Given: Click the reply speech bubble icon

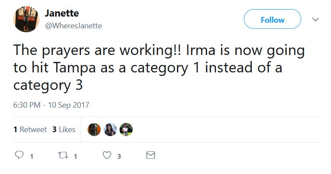Looking at the screenshot, I should pos(19,155).
